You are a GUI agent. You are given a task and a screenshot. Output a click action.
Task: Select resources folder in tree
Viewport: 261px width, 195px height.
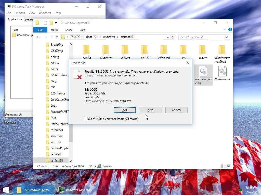pos(57,130)
